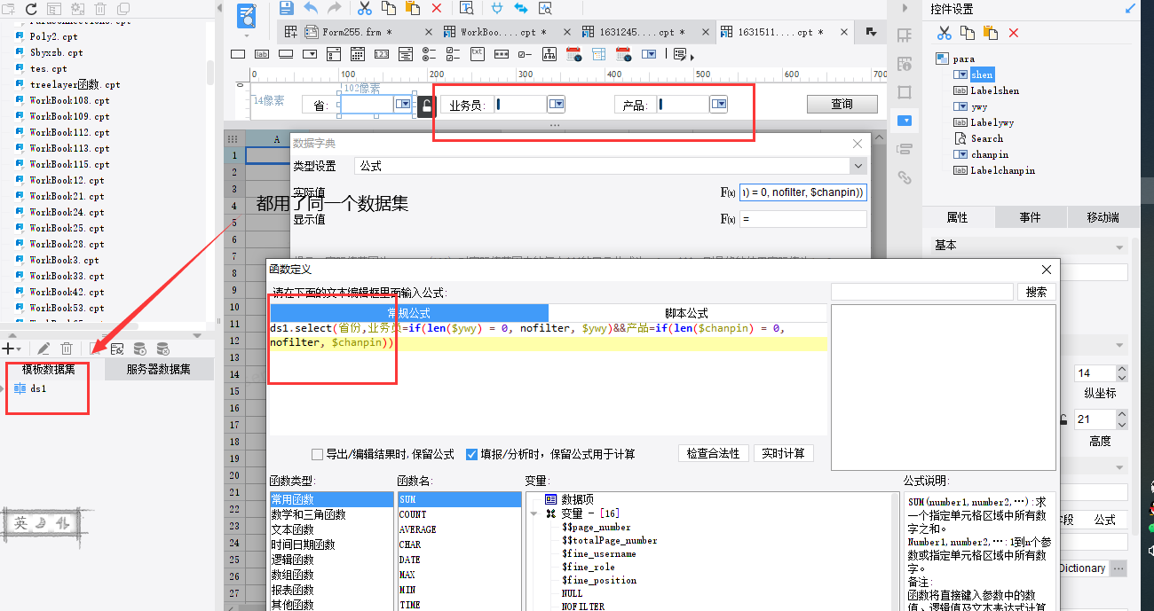The height and width of the screenshot is (611, 1154).
Task: Open the 省 dropdown widget arrow
Action: tap(403, 105)
